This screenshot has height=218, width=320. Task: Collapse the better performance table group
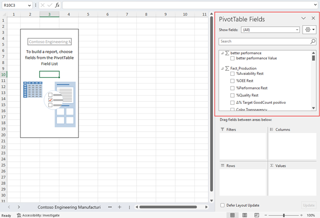point(222,53)
